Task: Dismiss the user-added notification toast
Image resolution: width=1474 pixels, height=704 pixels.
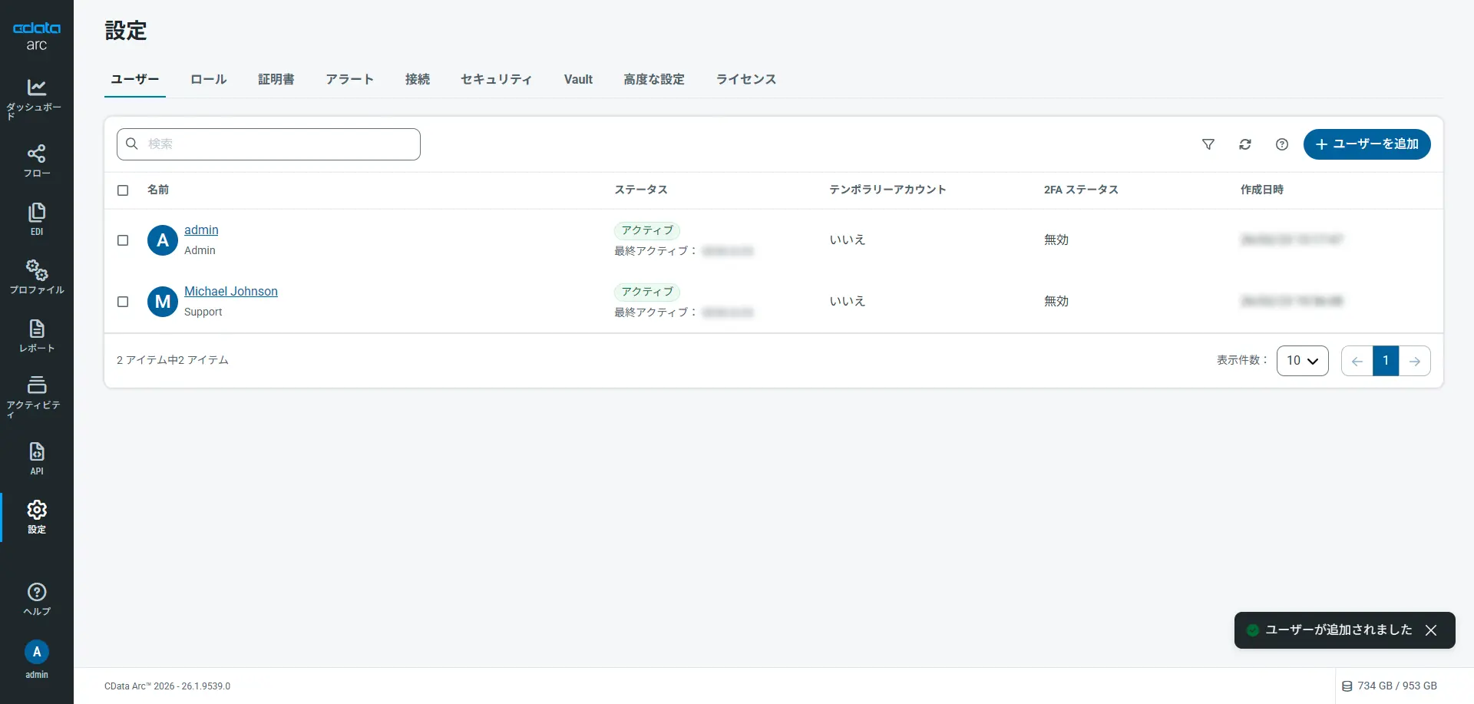Action: (x=1431, y=630)
